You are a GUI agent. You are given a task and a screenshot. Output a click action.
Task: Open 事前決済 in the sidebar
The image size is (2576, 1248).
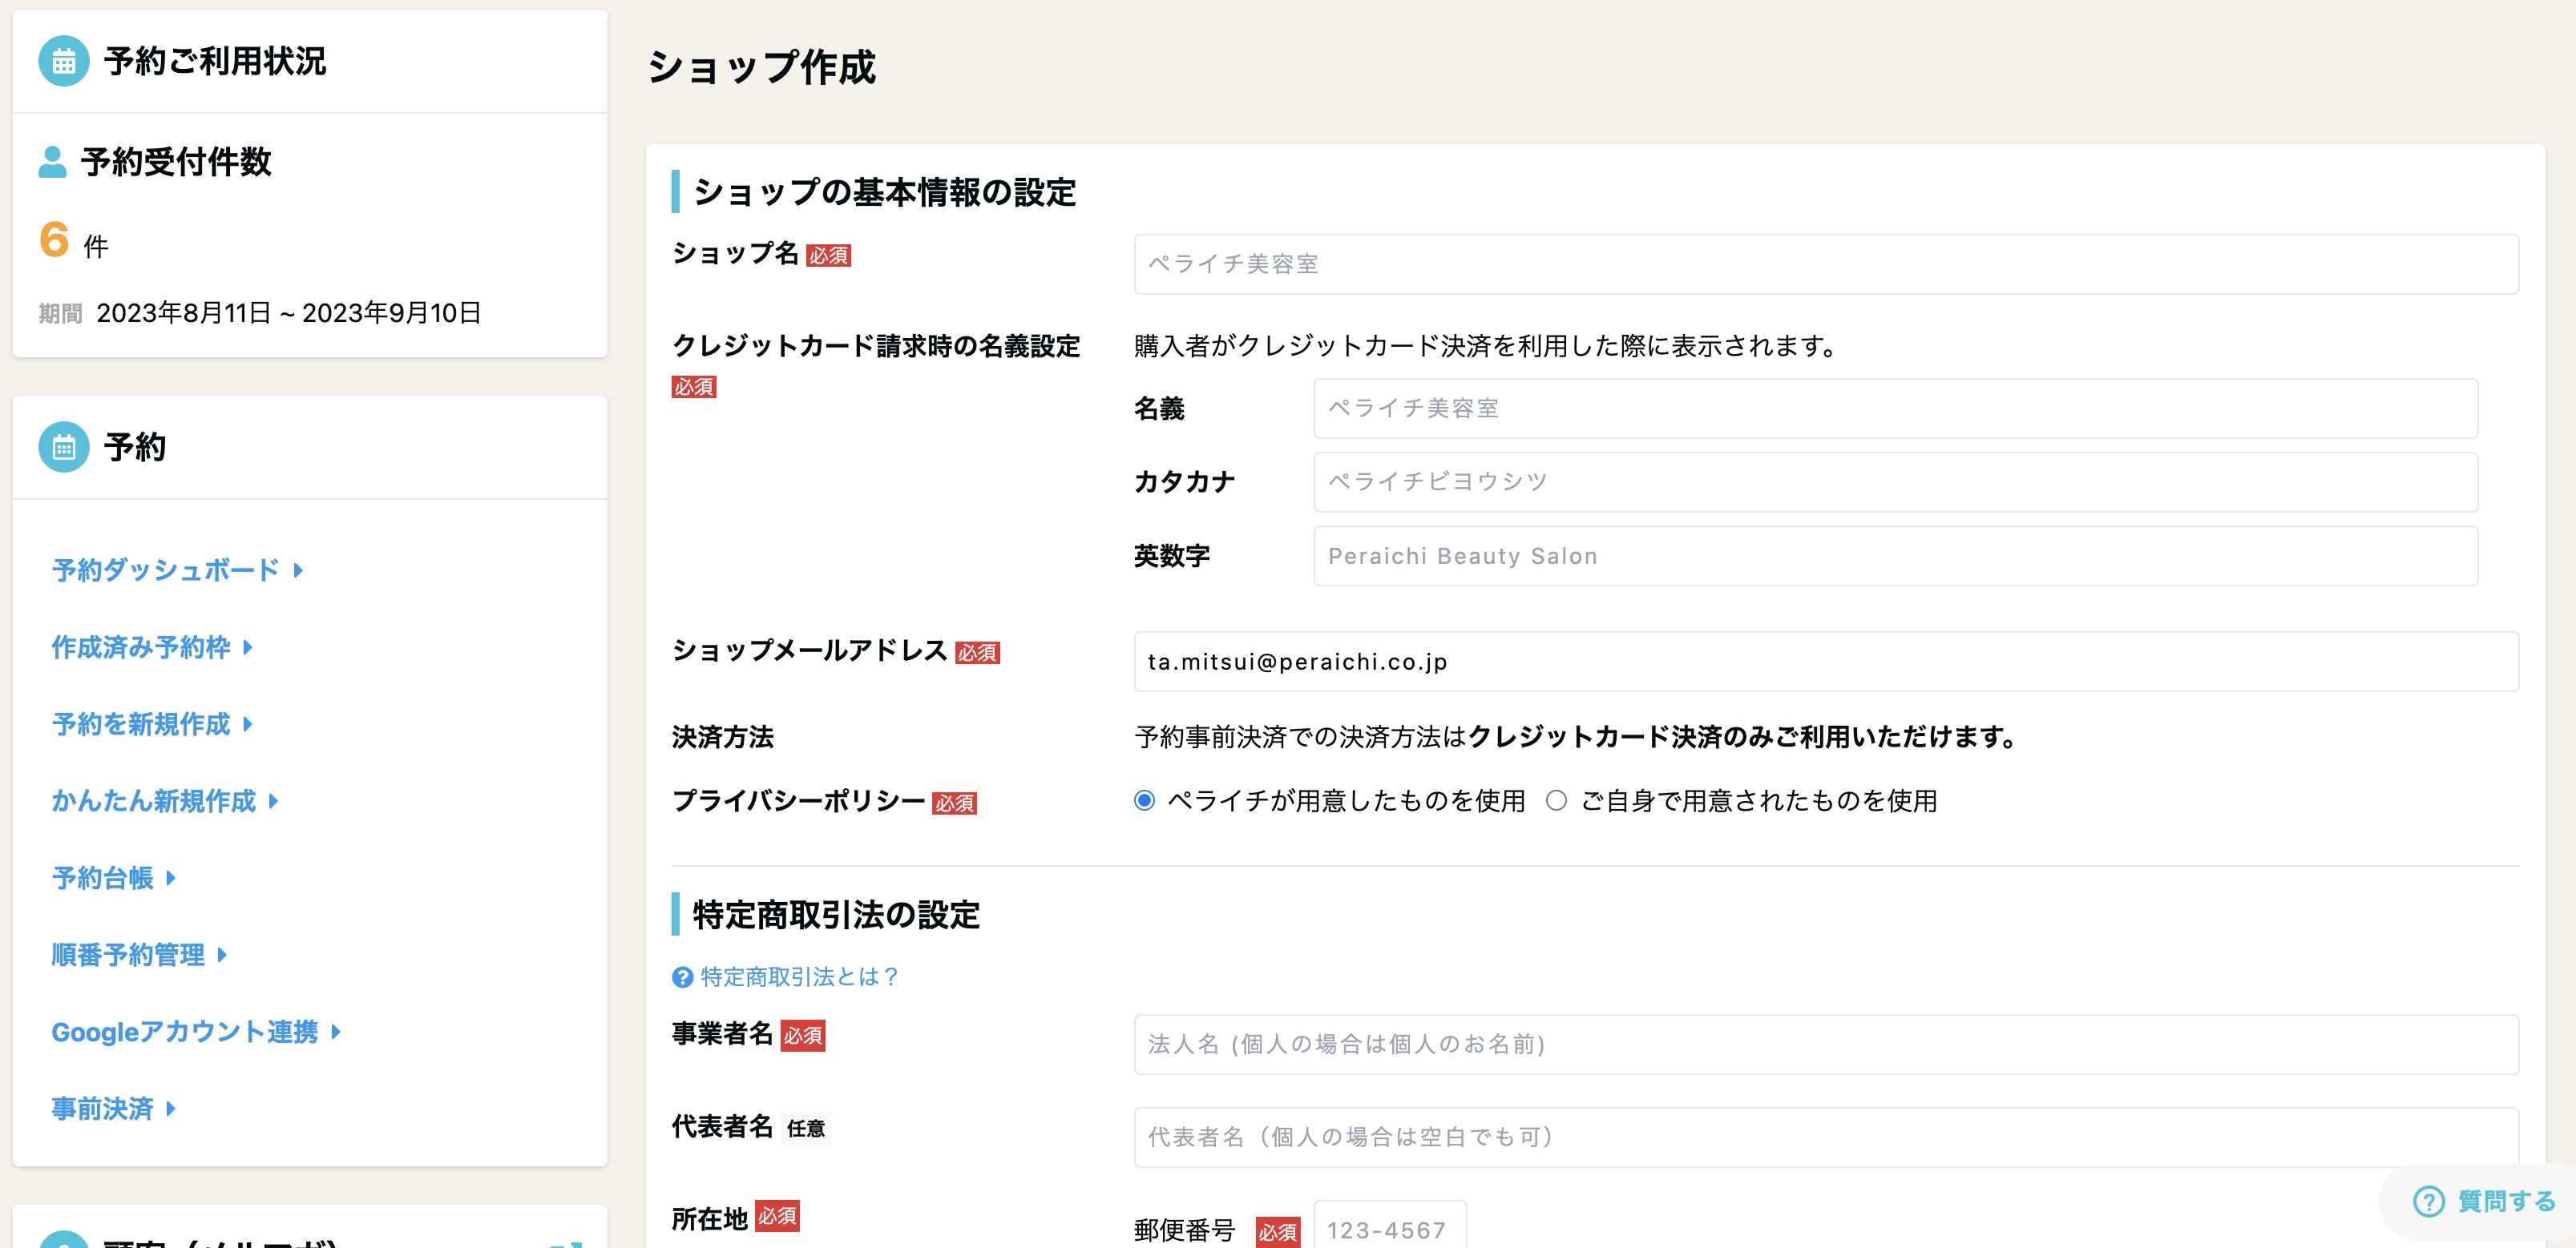coord(102,1109)
